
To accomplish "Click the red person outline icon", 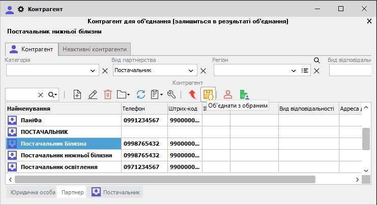I will pos(228,94).
